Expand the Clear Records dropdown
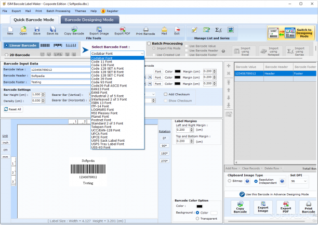318x225 pixels. click(262, 168)
